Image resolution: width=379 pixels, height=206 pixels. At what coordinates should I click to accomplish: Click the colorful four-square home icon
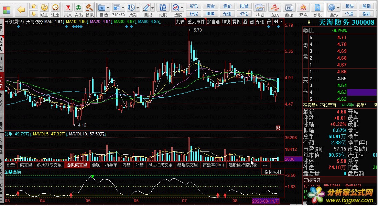(x=7, y=10)
